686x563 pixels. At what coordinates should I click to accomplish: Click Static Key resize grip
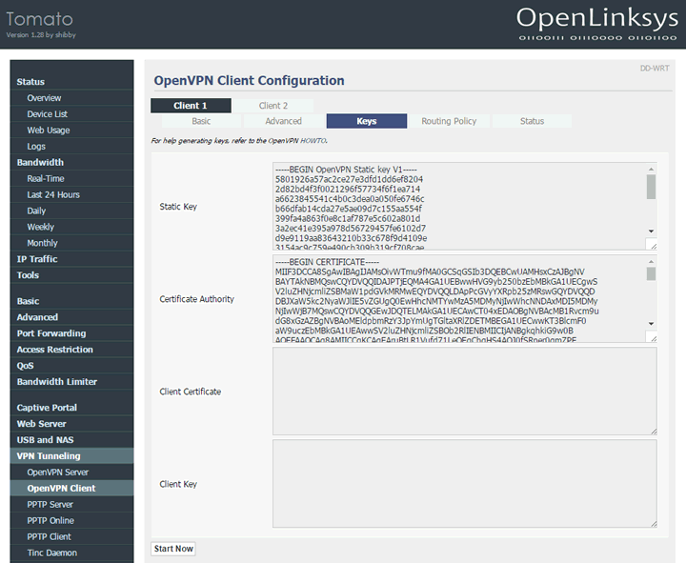point(654,247)
